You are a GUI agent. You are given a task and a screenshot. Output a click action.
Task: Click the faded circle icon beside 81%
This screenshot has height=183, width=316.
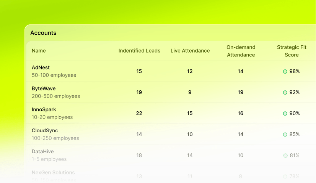point(285,155)
